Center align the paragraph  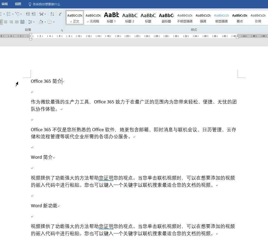(6, 22)
